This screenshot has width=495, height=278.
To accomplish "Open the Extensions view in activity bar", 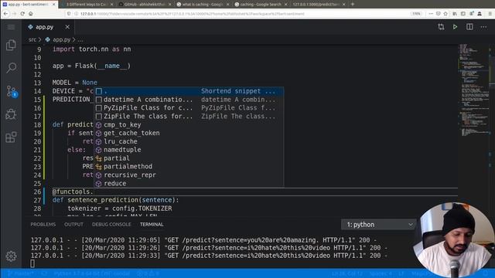I will point(11,137).
